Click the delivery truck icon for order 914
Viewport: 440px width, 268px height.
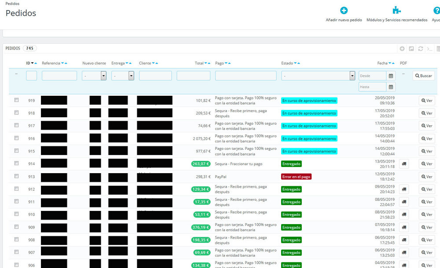click(x=404, y=164)
